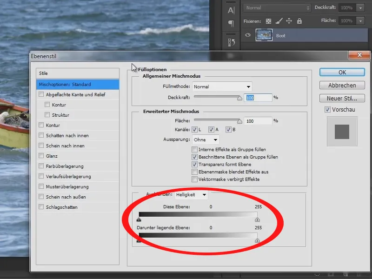Lock image pixels brush icon
This screenshot has height=279, width=372.
pos(279,21)
